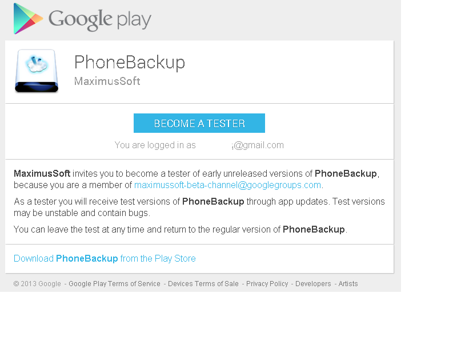Click the "You are logged in as" label
This screenshot has height=342, width=457.
[155, 145]
